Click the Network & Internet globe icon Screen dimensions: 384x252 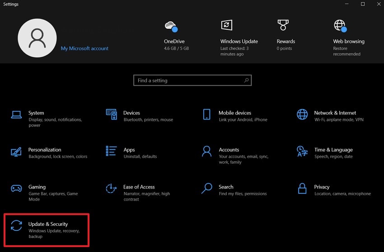(x=302, y=114)
